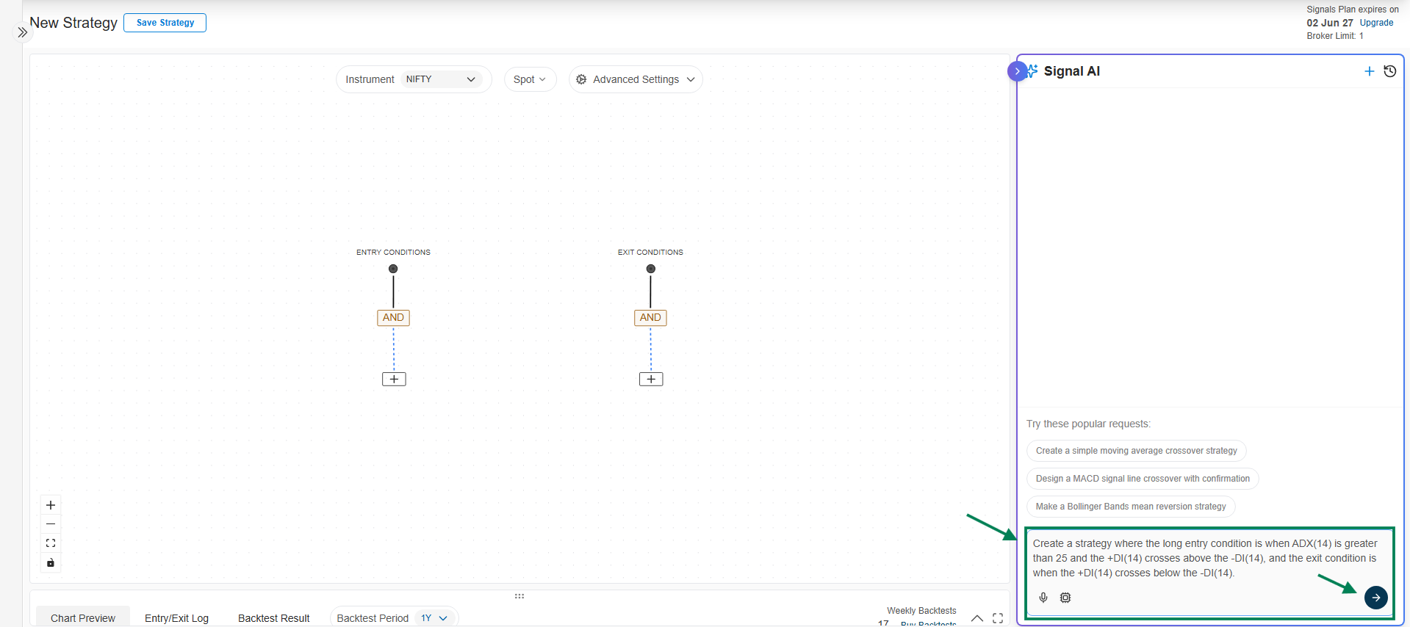
Task: Click the microphone voice input icon
Action: (1043, 598)
